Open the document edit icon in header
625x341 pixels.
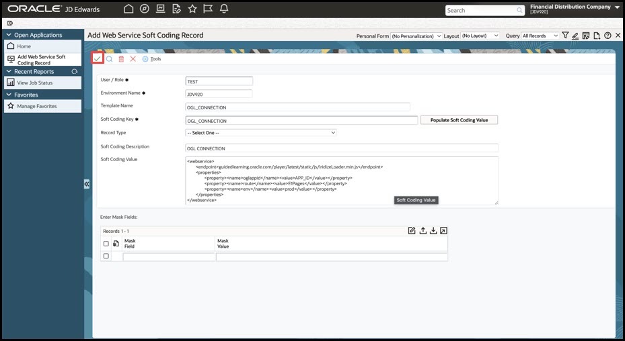point(176,9)
